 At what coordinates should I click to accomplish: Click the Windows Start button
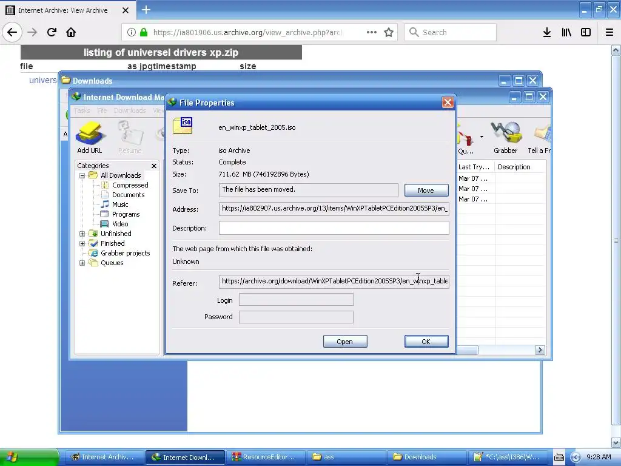click(29, 457)
